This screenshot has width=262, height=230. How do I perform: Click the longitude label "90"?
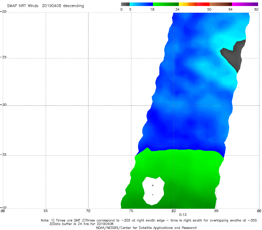click(x=259, y=211)
